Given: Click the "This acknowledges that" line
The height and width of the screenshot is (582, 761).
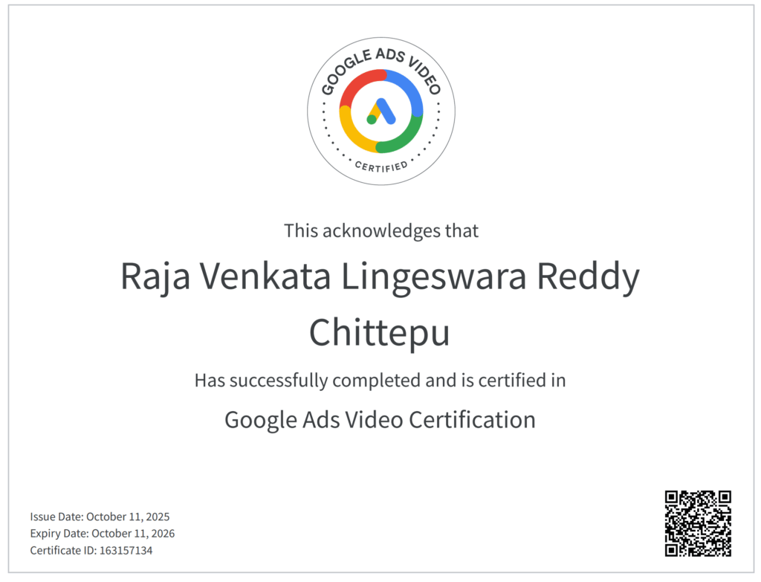Looking at the screenshot, I should (381, 230).
